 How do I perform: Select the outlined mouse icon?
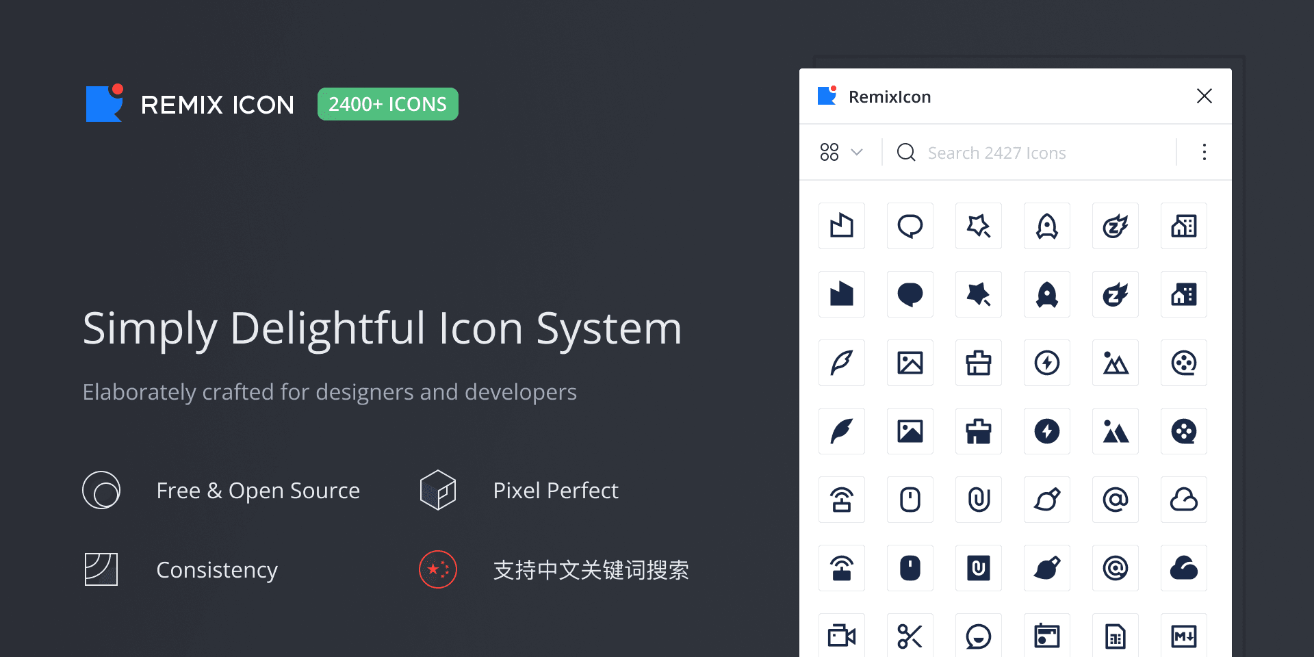point(910,500)
